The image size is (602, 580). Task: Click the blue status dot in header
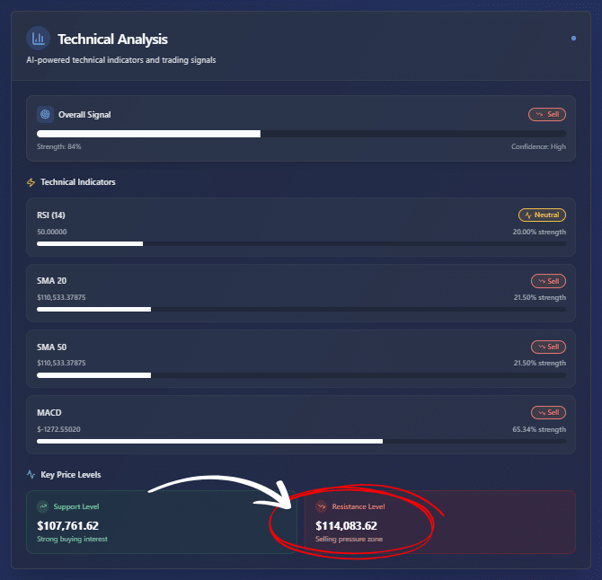tap(573, 39)
